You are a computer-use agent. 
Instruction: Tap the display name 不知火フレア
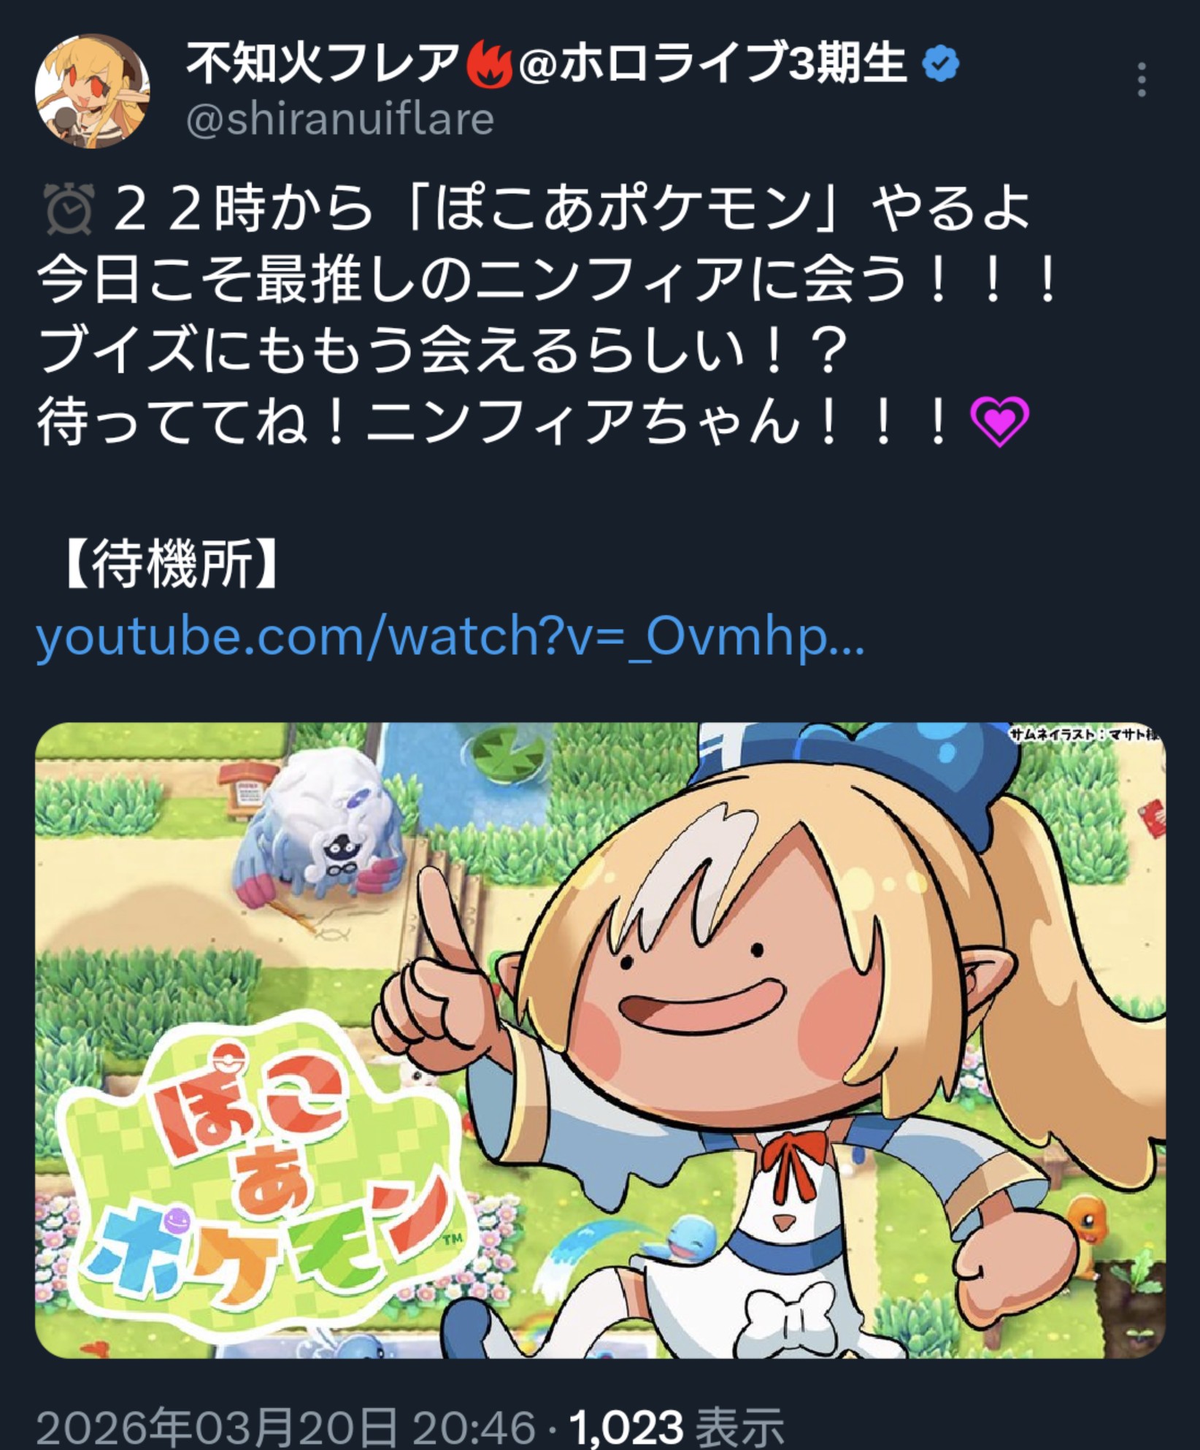click(323, 64)
